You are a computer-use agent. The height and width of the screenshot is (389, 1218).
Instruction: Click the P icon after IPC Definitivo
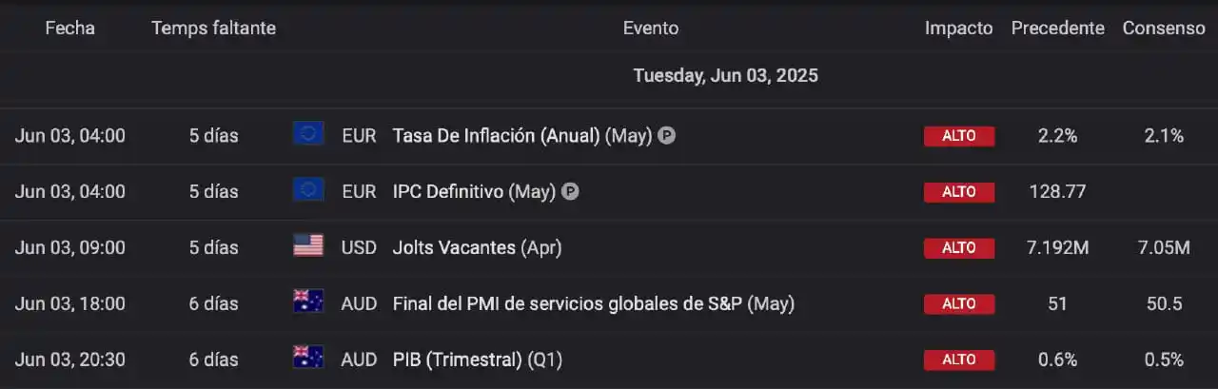coord(570,192)
